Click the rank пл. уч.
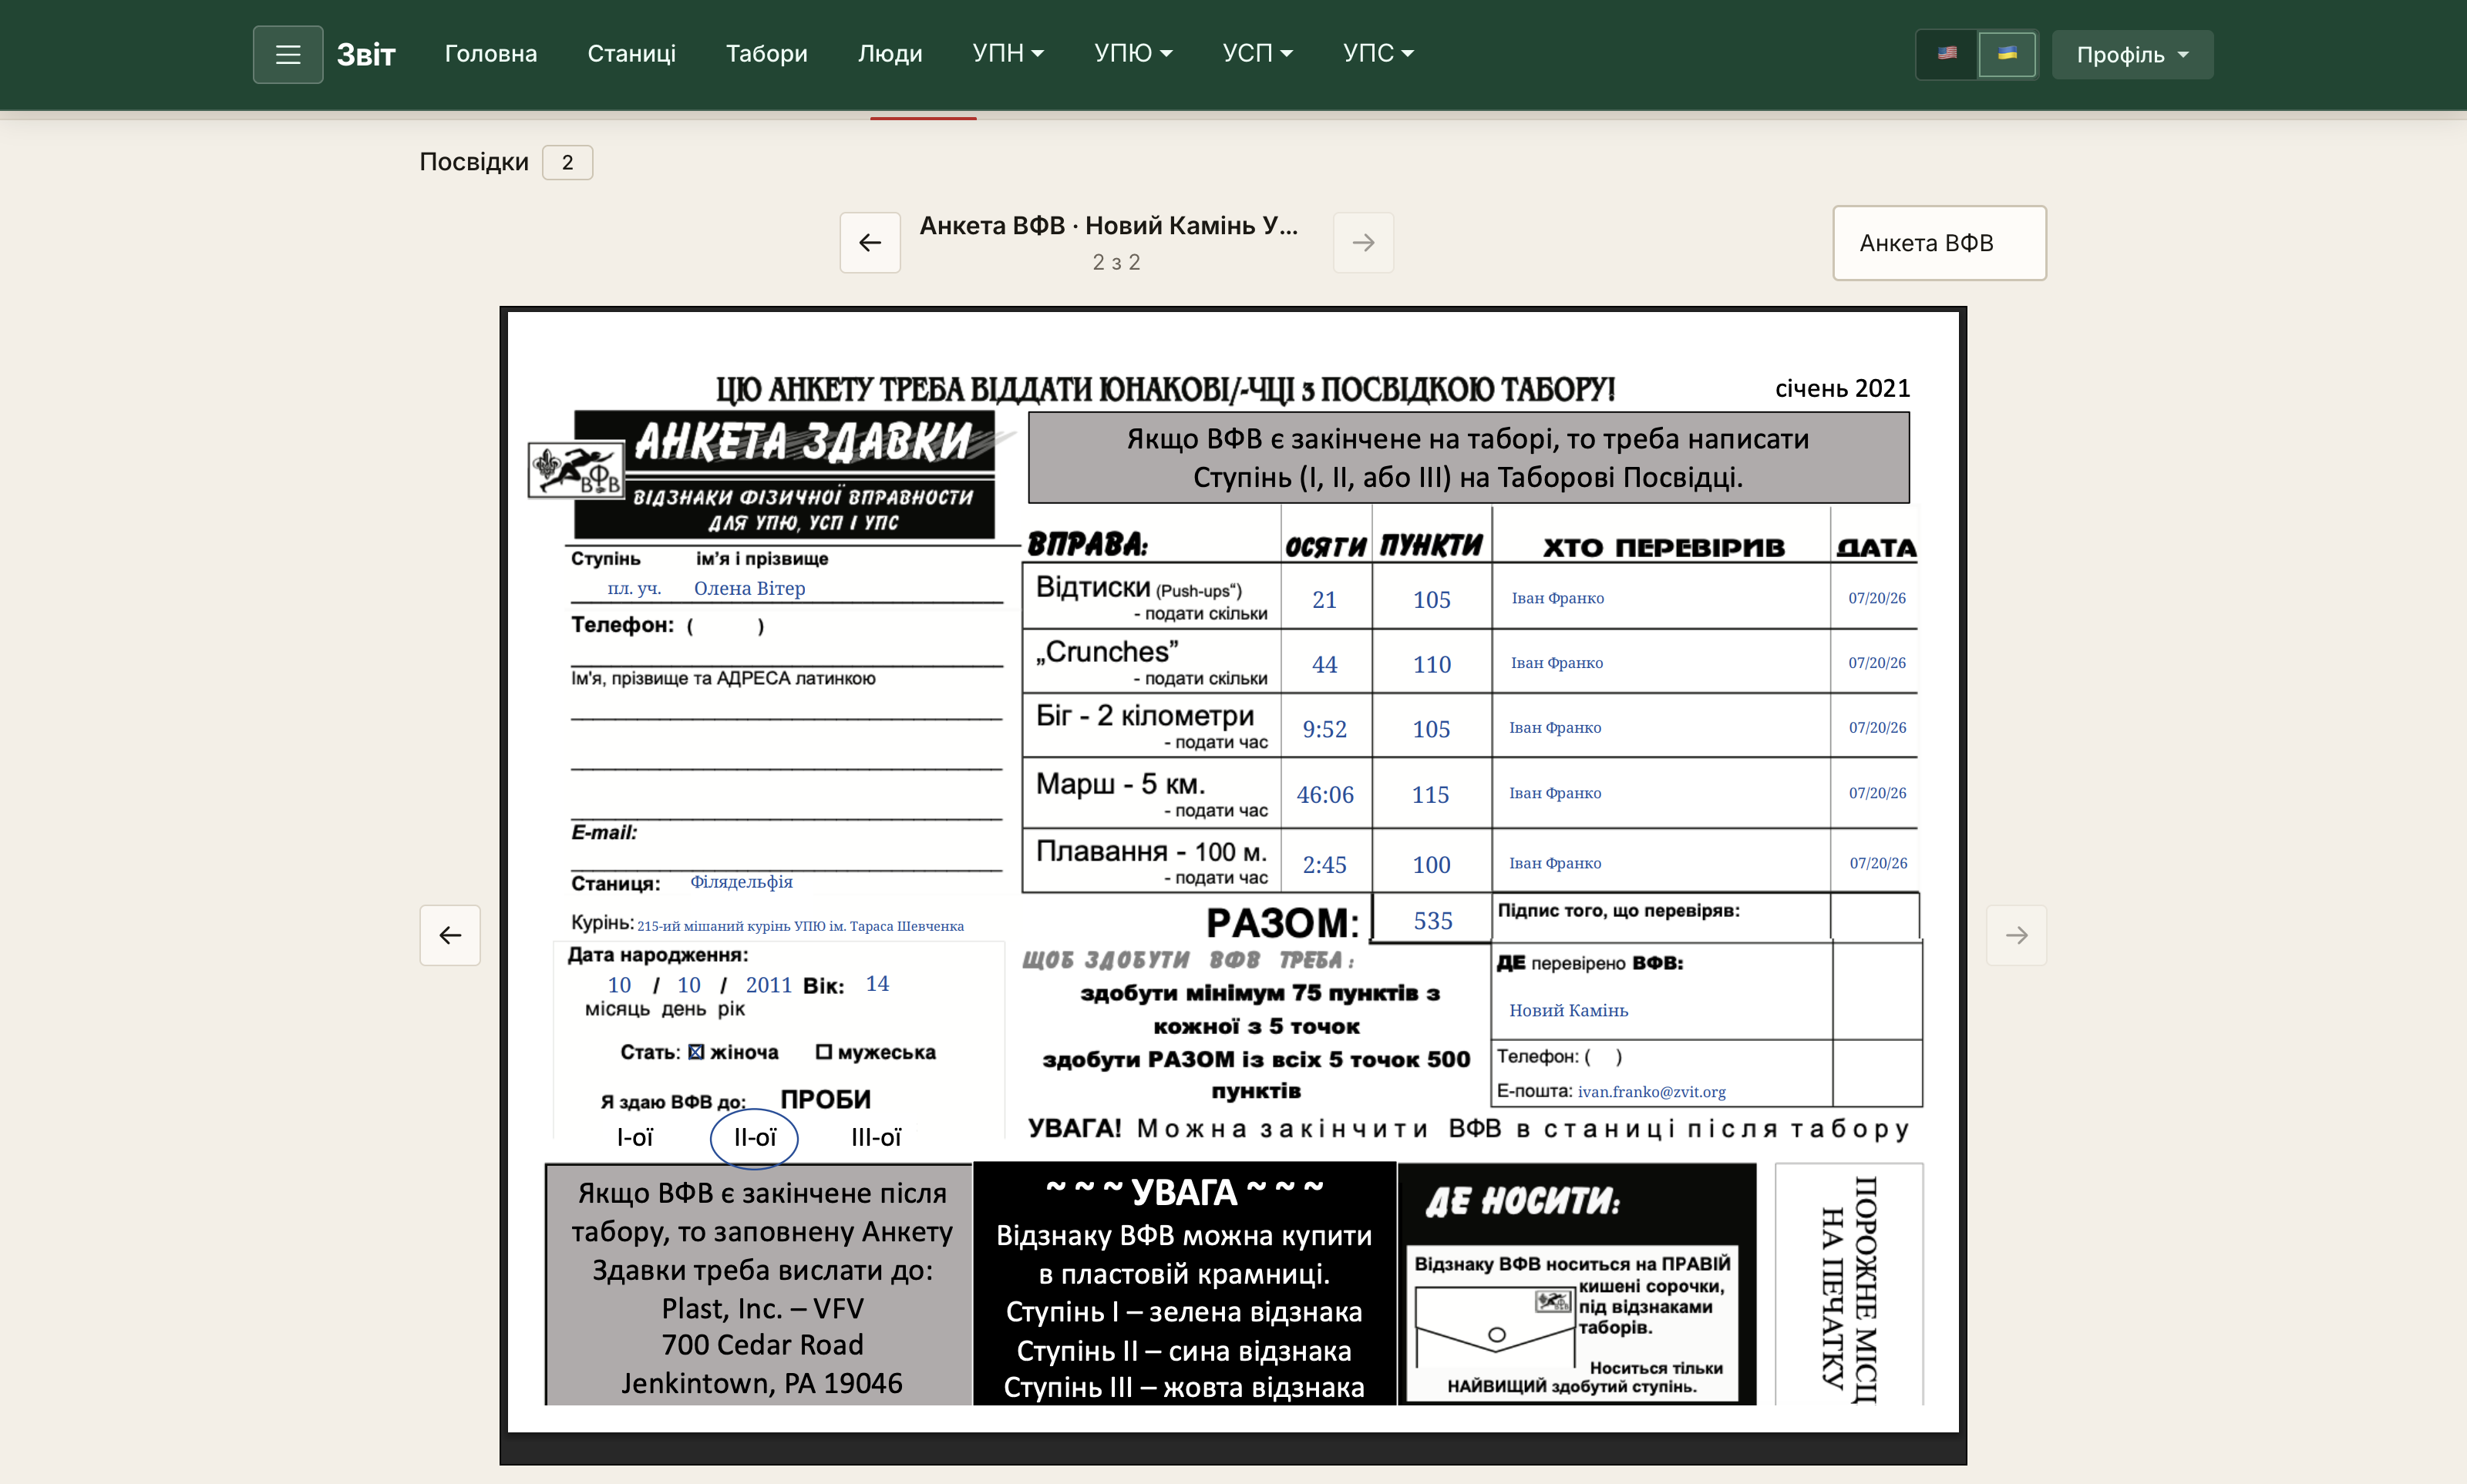This screenshot has width=2467, height=1484. [x=634, y=588]
